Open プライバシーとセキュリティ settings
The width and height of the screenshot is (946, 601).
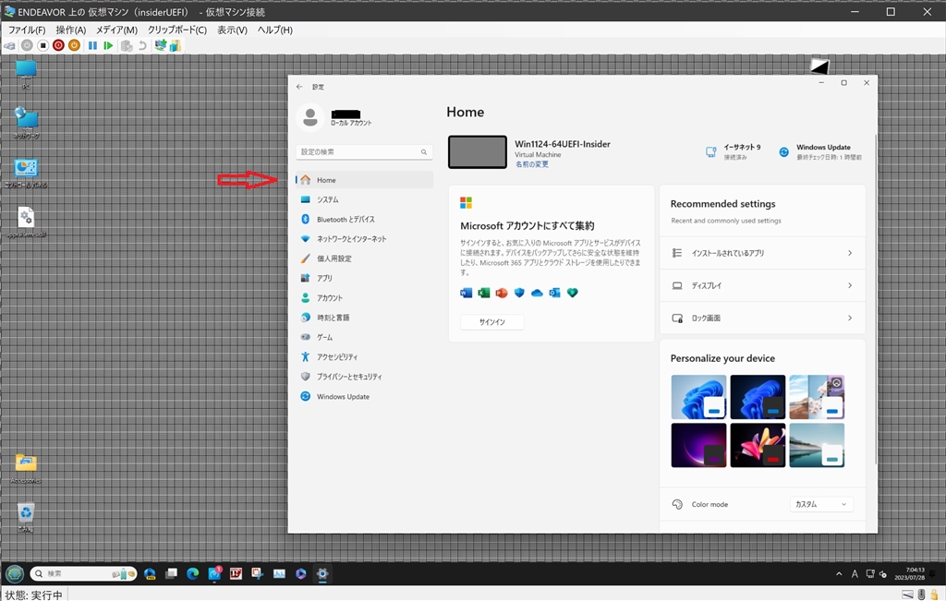tap(348, 377)
